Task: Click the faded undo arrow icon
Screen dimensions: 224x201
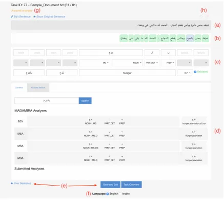Action: coord(201,16)
